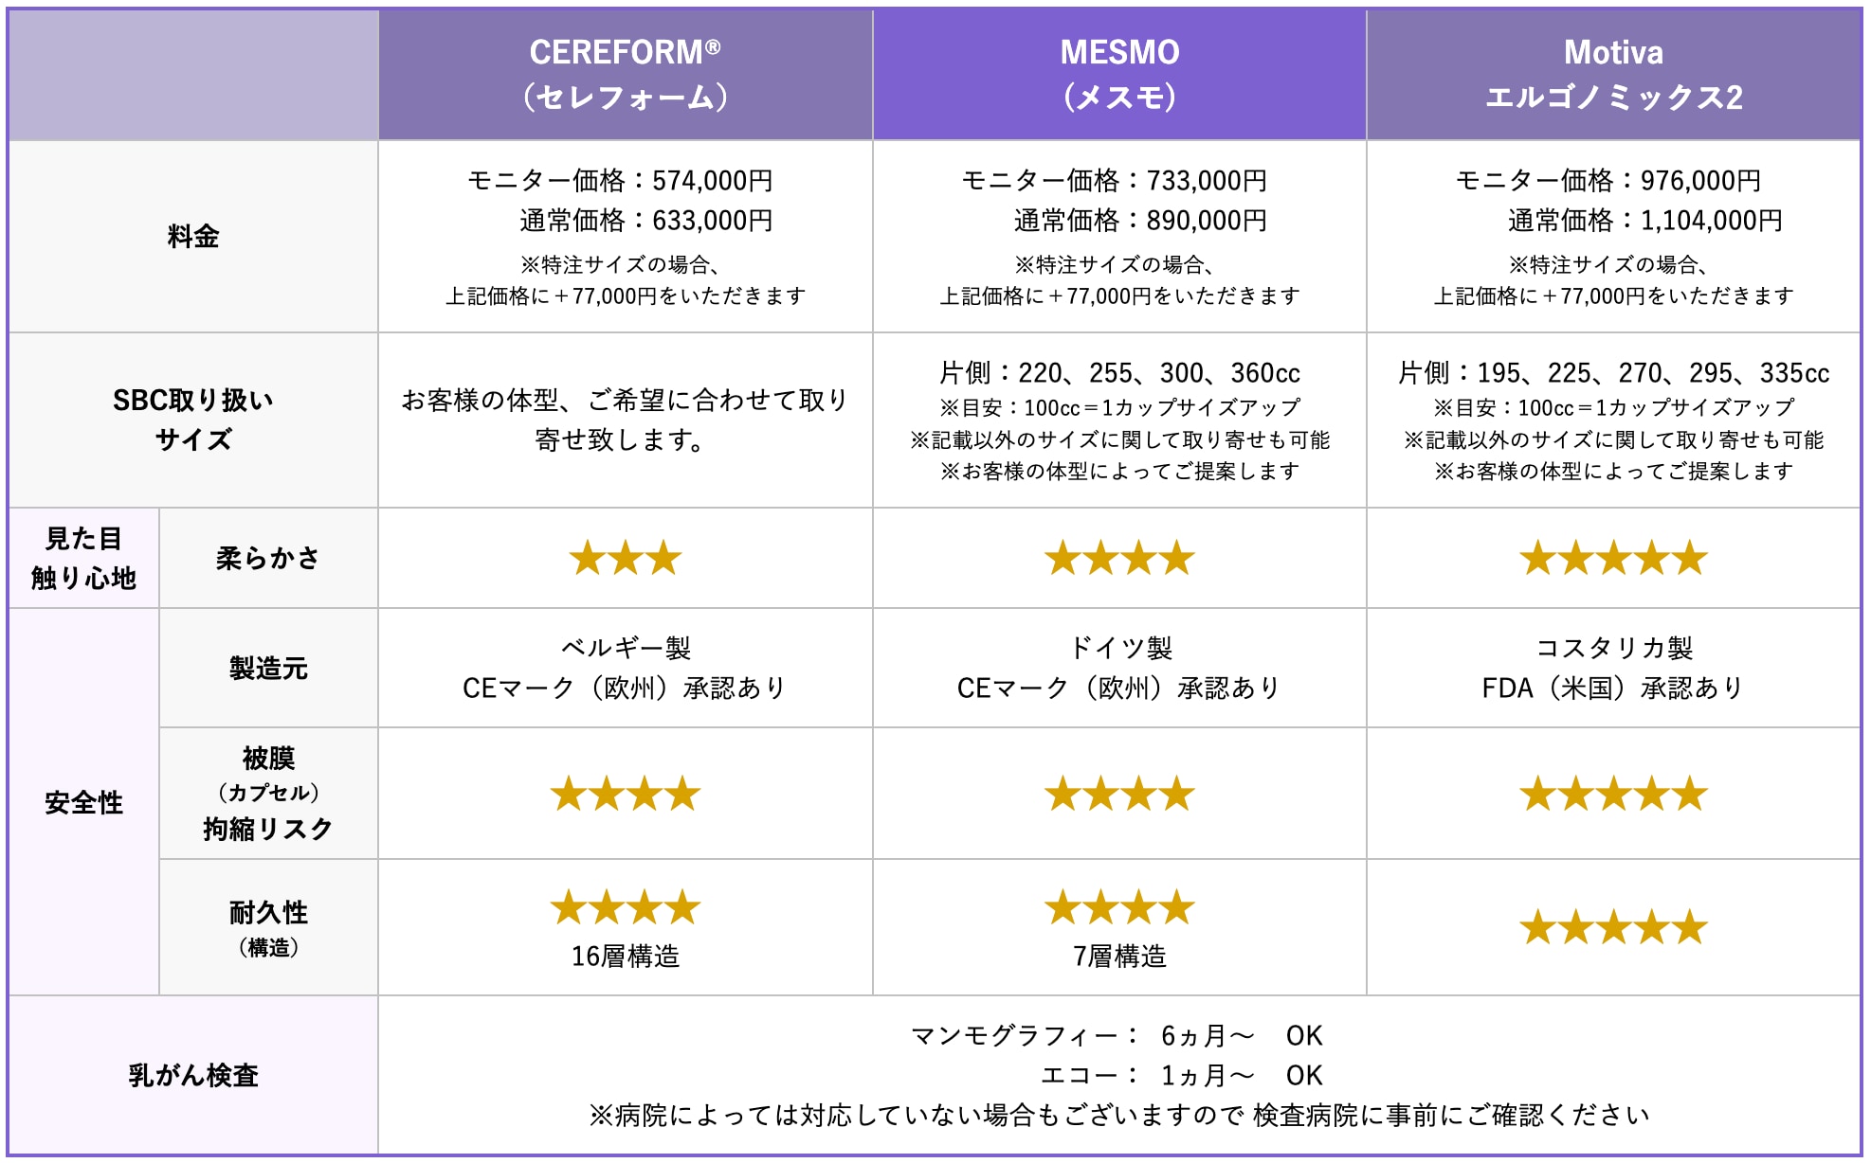Select the Motiva エルゴノミックス2 column header
This screenshot has height=1163, width=1871.
(x=1613, y=75)
